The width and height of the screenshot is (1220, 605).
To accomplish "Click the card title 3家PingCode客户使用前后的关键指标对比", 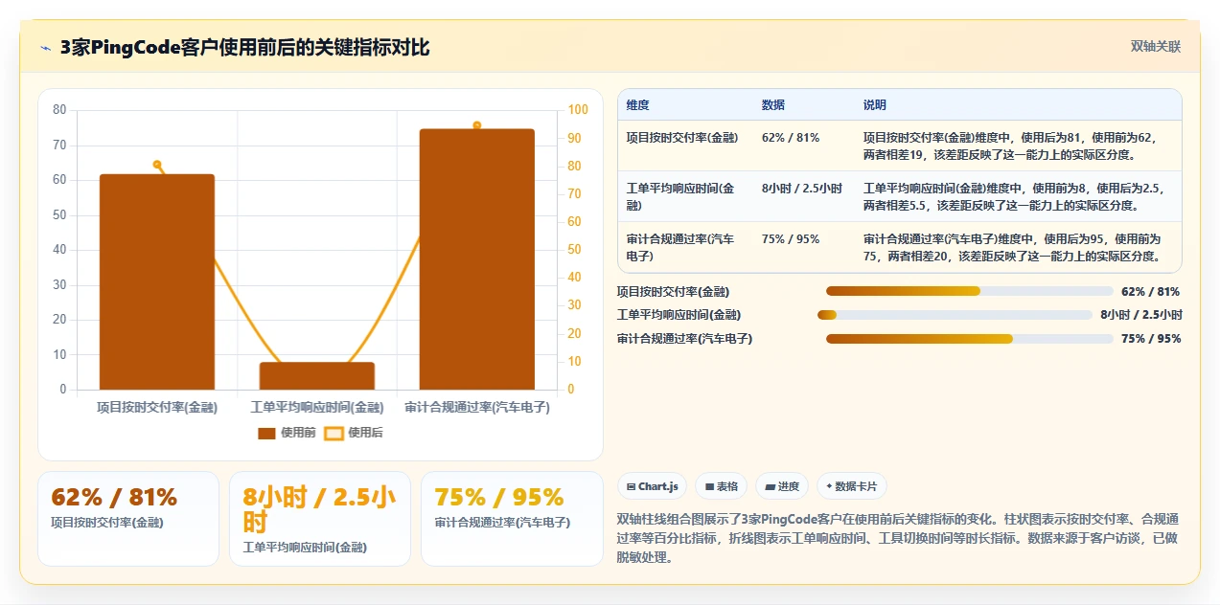I will [x=244, y=48].
